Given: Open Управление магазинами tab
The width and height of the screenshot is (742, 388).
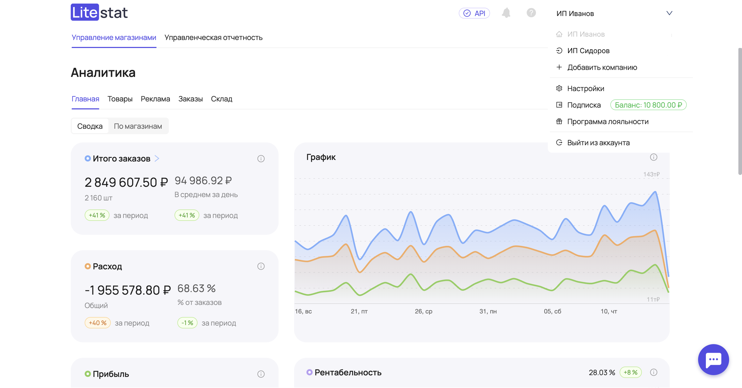Looking at the screenshot, I should pyautogui.click(x=114, y=38).
